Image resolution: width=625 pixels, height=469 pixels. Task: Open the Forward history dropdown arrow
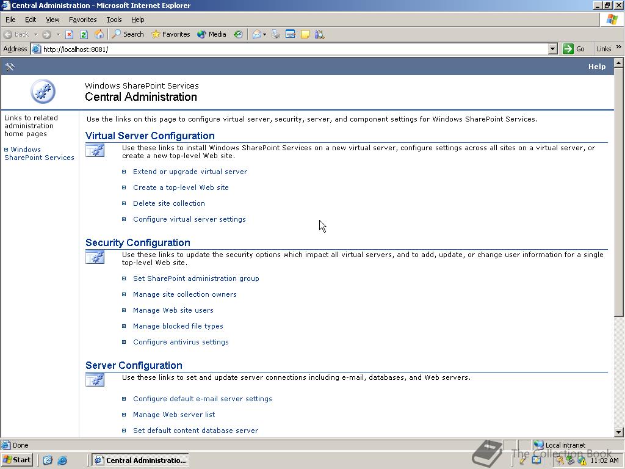pos(58,34)
